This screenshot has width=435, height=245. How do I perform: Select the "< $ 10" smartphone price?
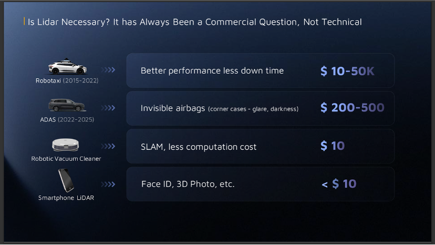[x=339, y=184]
